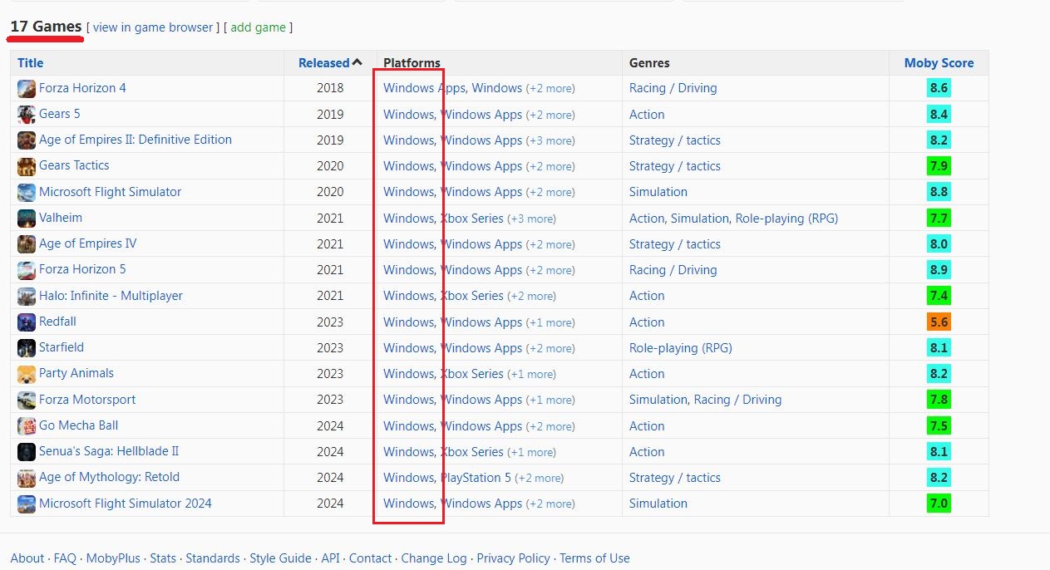The image size is (1050, 570).
Task: Open the Change Log footer link
Action: click(434, 558)
